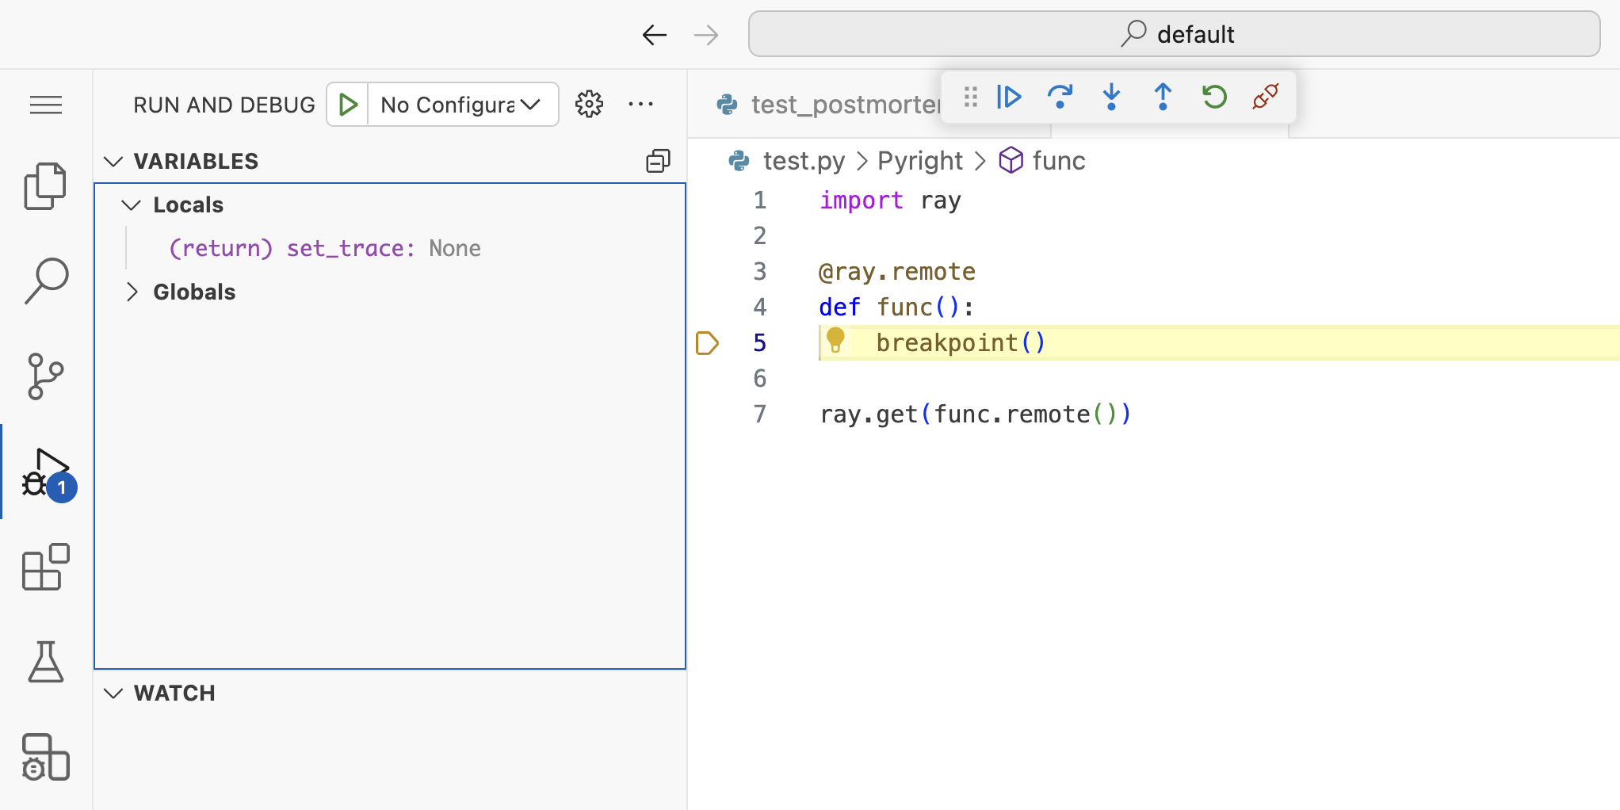Screen dimensions: 1620x810
Task: Open the No Configuration dropdown
Action: tap(461, 105)
